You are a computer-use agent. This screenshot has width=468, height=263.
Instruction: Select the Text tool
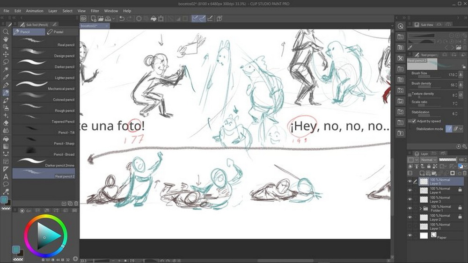pyautogui.click(x=5, y=177)
